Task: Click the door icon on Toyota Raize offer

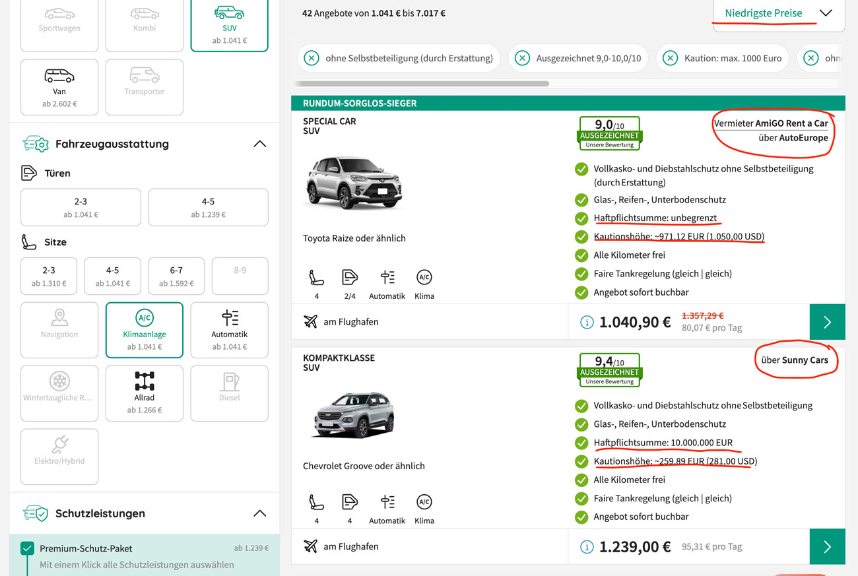Action: click(x=350, y=277)
